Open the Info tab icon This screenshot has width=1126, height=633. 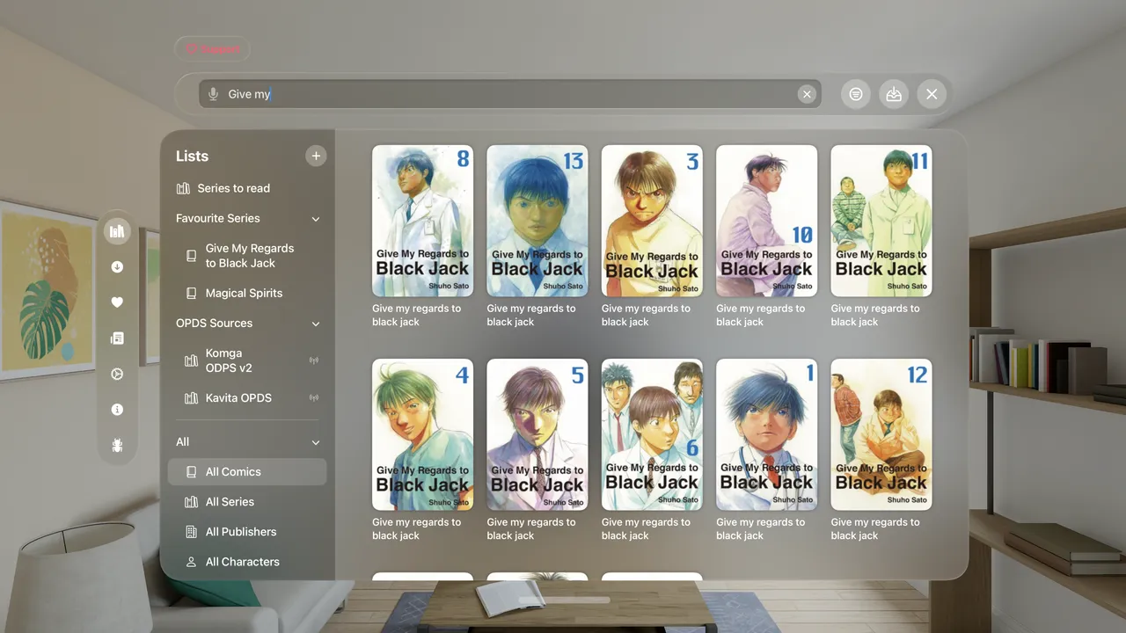pos(117,410)
